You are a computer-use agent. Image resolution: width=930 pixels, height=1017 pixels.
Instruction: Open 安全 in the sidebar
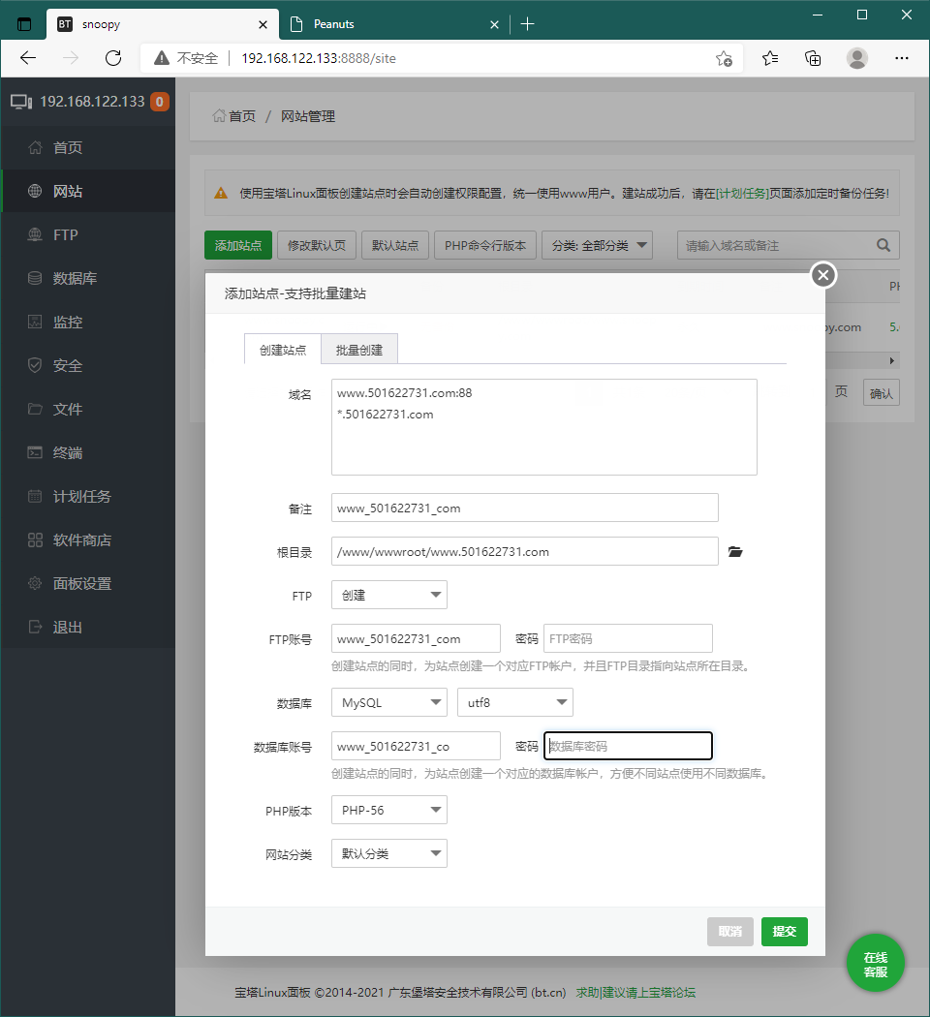88,366
